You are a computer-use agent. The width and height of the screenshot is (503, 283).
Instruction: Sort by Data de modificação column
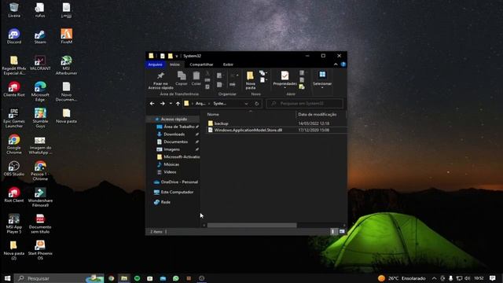click(318, 114)
